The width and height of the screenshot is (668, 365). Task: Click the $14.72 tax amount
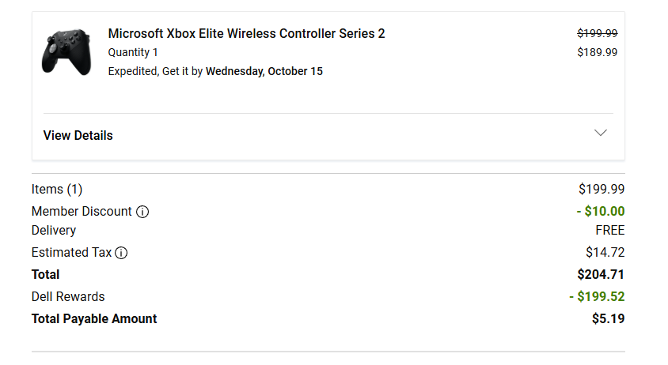point(605,252)
